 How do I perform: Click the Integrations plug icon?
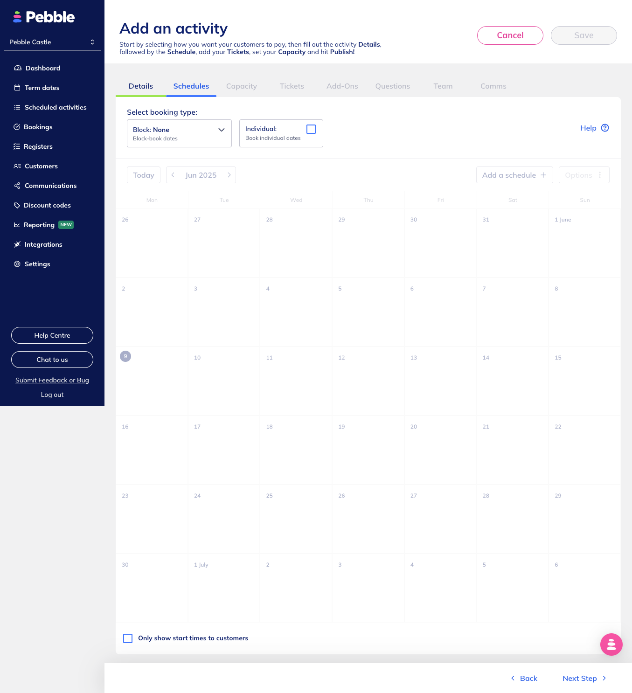click(17, 244)
